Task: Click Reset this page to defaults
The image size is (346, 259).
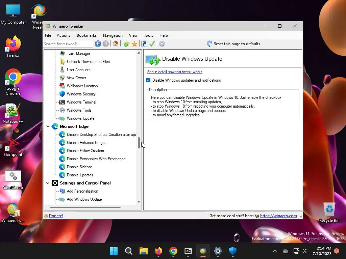Action: coord(234,44)
